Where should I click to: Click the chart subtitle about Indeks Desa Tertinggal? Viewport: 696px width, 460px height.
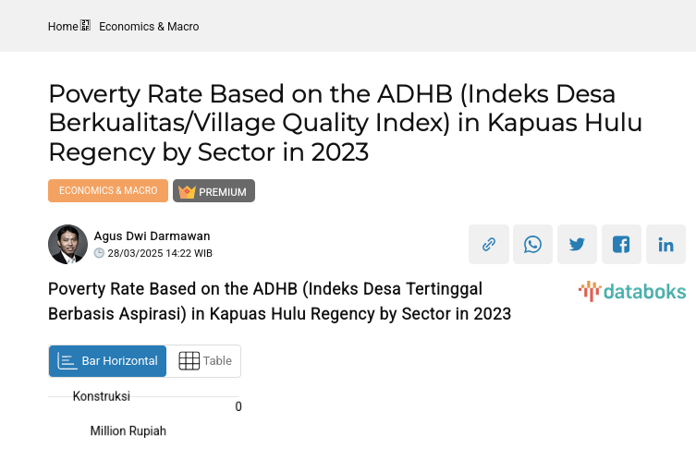point(280,301)
